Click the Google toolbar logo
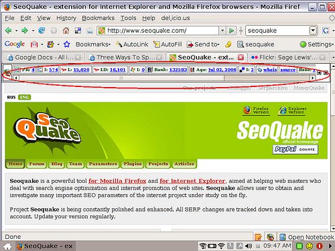The height and width of the screenshot is (251, 335). tap(15, 44)
